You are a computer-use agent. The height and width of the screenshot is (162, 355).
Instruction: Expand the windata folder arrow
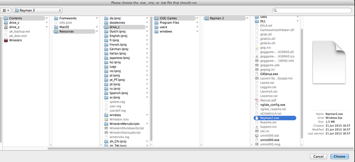click(147, 115)
